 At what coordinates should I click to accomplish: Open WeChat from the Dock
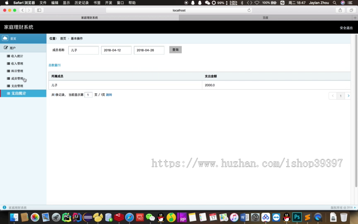(x=150, y=217)
